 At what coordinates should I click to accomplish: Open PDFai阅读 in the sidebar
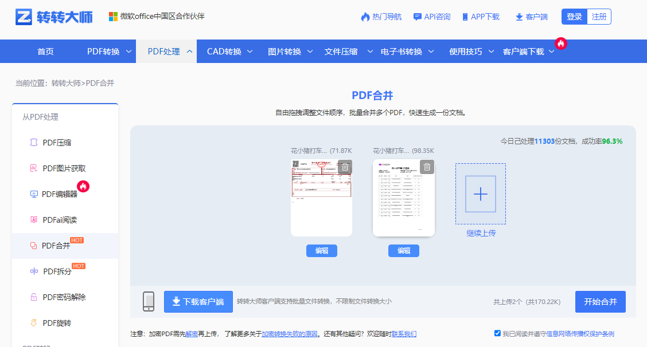pos(60,220)
